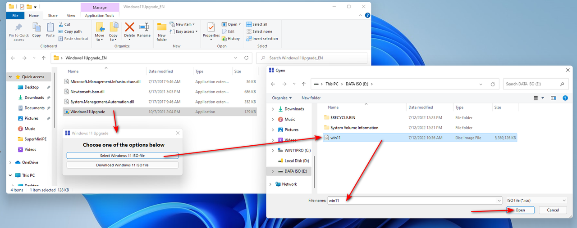Image resolution: width=577 pixels, height=228 pixels.
Task: Click Explorer window's up arrow
Action: [44, 58]
